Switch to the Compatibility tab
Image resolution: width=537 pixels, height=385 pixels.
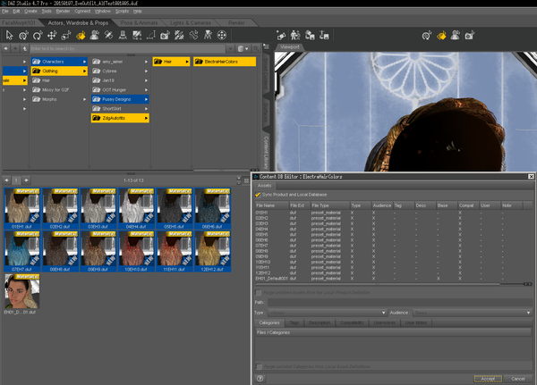point(352,322)
